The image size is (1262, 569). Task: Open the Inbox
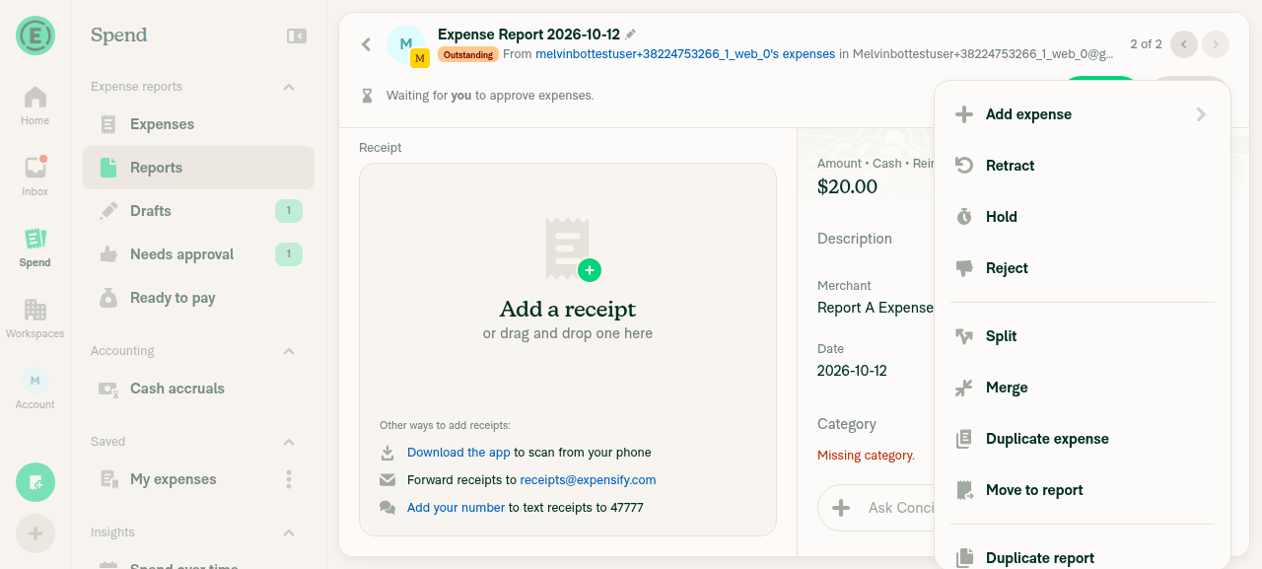pos(35,177)
